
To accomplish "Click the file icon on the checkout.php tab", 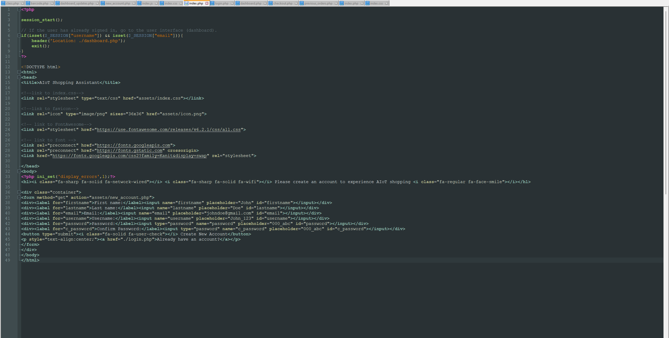I will [270, 3].
